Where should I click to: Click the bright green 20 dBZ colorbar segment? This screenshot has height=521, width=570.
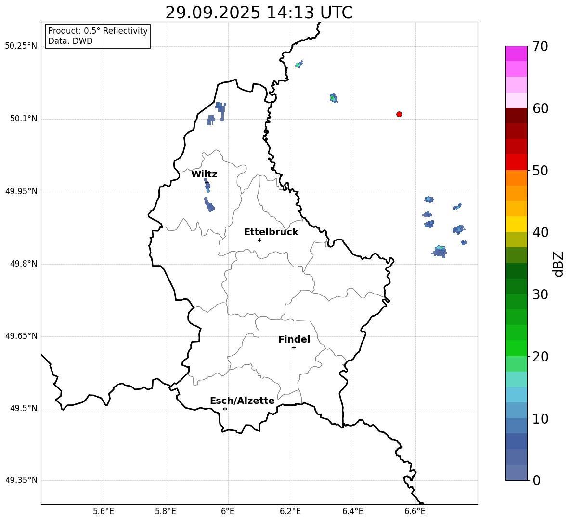coord(517,348)
